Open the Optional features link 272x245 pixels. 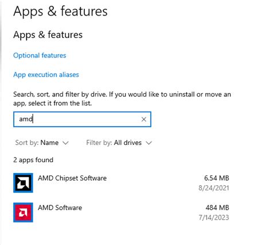(x=40, y=55)
